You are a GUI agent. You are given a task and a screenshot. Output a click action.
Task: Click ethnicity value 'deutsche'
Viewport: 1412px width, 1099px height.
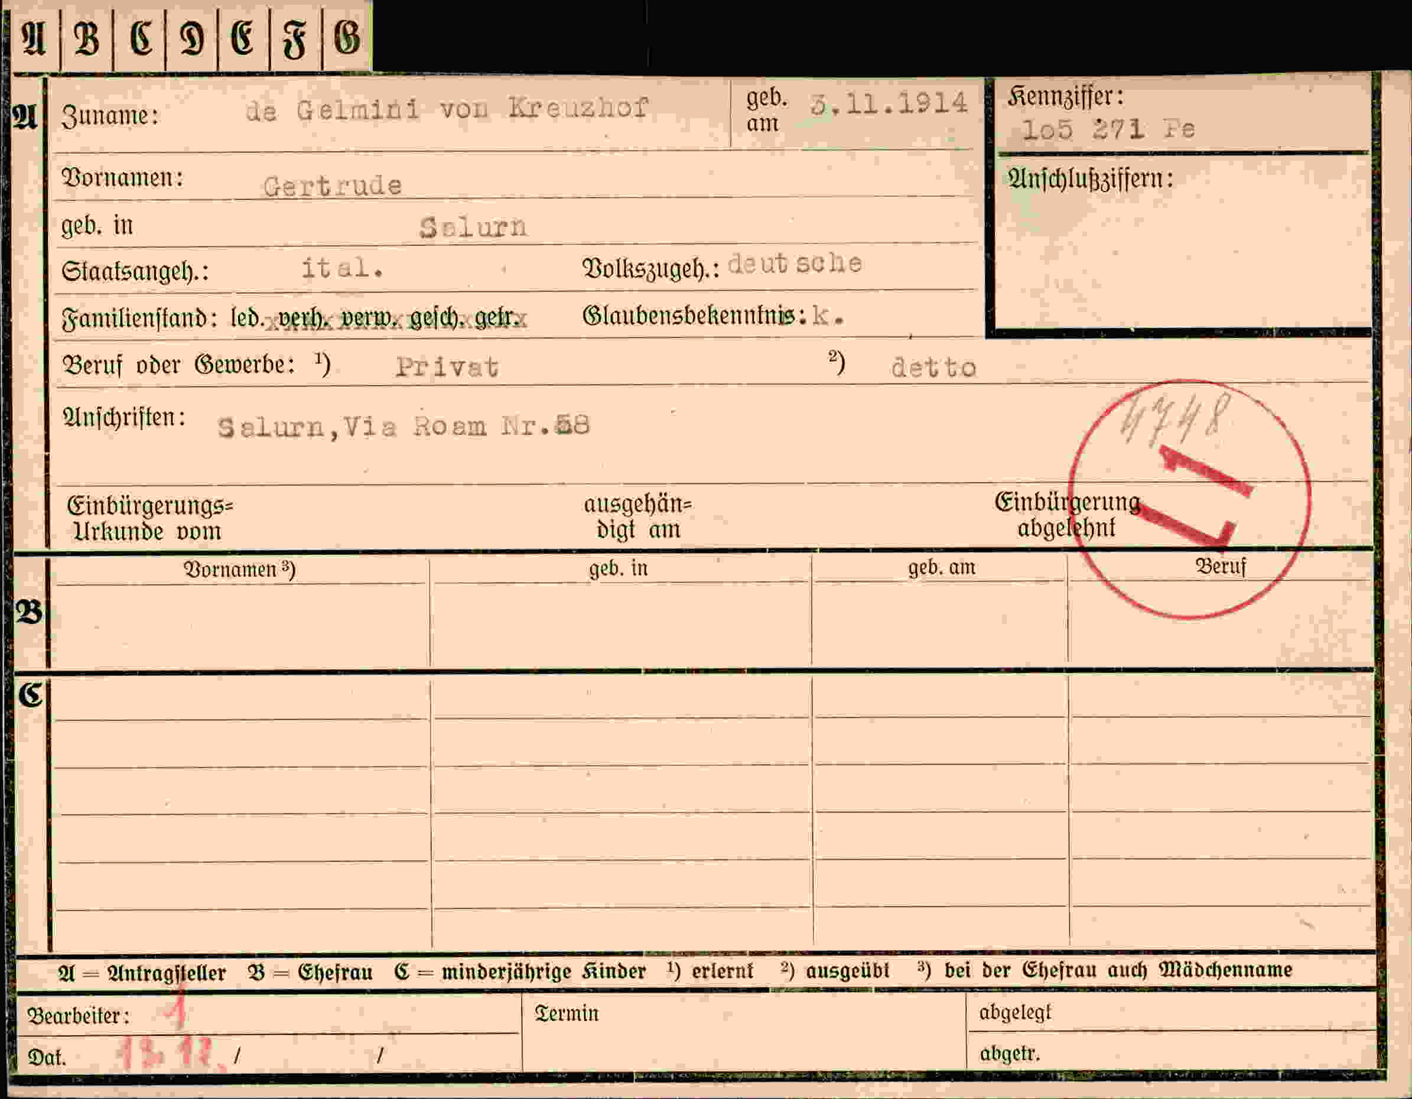click(795, 263)
